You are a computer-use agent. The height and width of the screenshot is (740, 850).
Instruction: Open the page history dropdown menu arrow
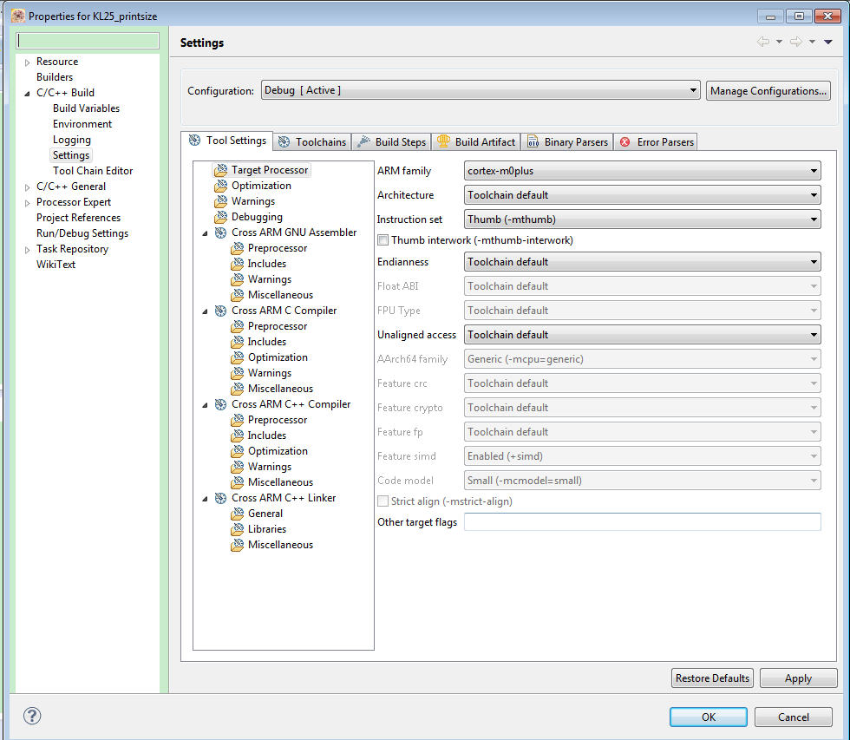pyautogui.click(x=828, y=42)
